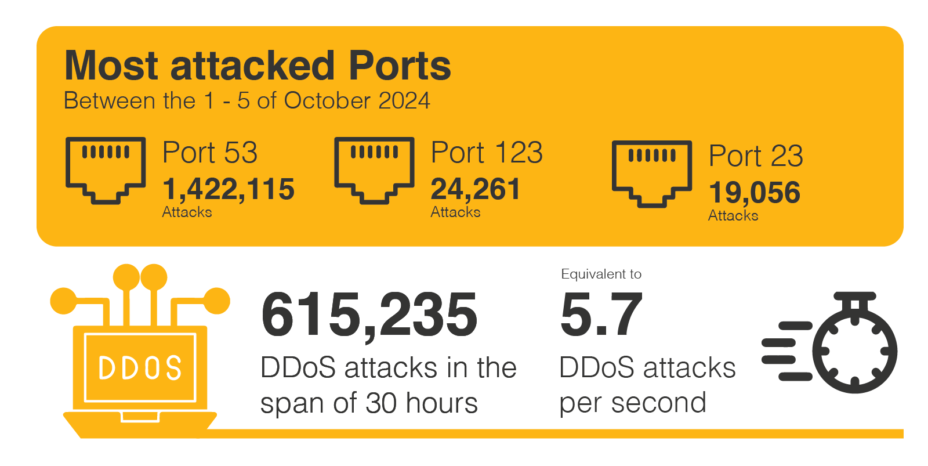
Task: Click the "Equivalent to" caption
Action: pyautogui.click(x=601, y=274)
